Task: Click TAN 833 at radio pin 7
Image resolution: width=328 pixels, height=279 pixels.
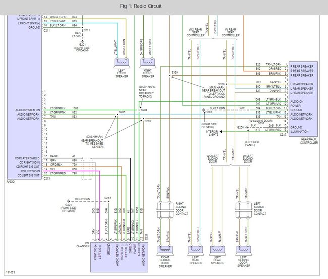Action: click(64, 117)
